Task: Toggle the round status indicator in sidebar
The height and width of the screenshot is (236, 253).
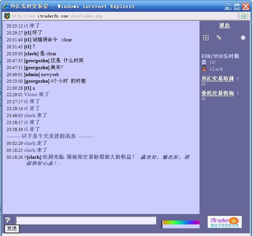Action: point(243,37)
